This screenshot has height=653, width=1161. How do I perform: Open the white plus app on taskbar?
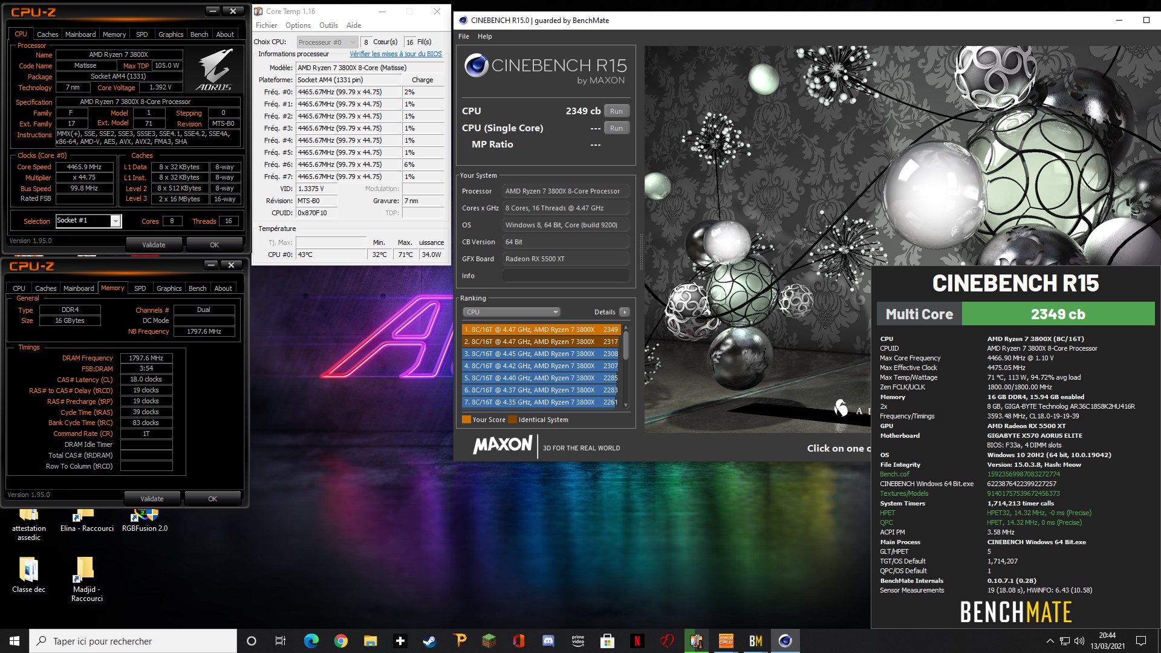[x=400, y=641]
